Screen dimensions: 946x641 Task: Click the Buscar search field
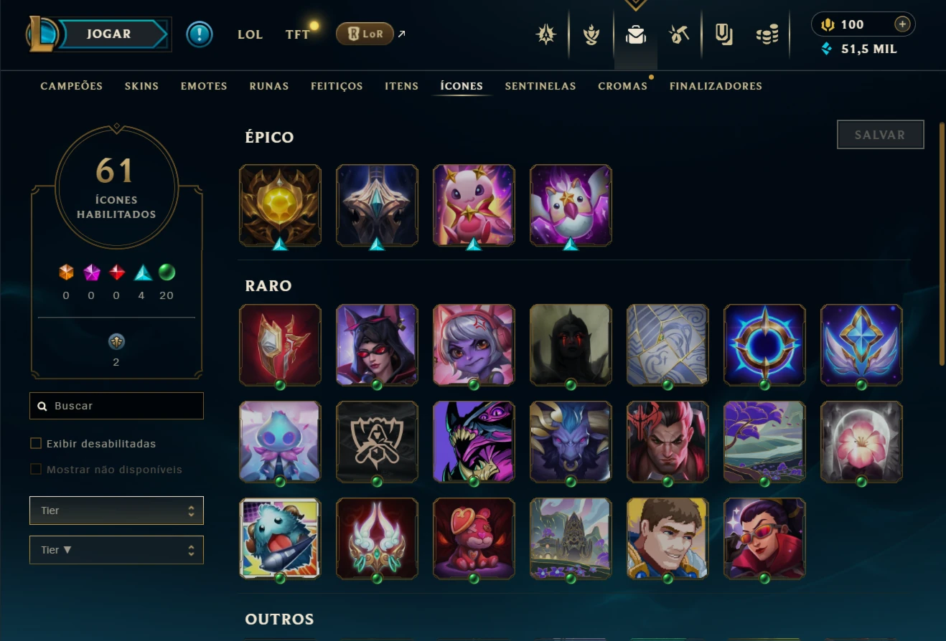tap(116, 406)
